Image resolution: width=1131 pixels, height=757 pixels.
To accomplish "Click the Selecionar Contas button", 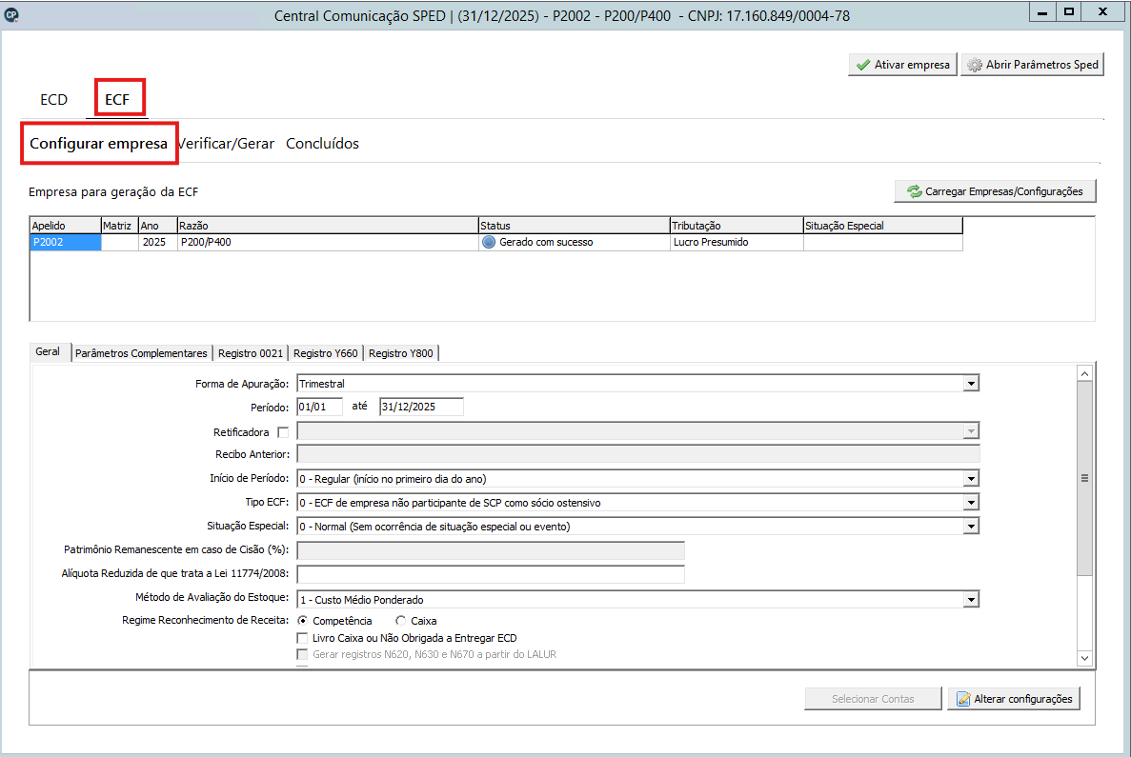I will click(873, 699).
